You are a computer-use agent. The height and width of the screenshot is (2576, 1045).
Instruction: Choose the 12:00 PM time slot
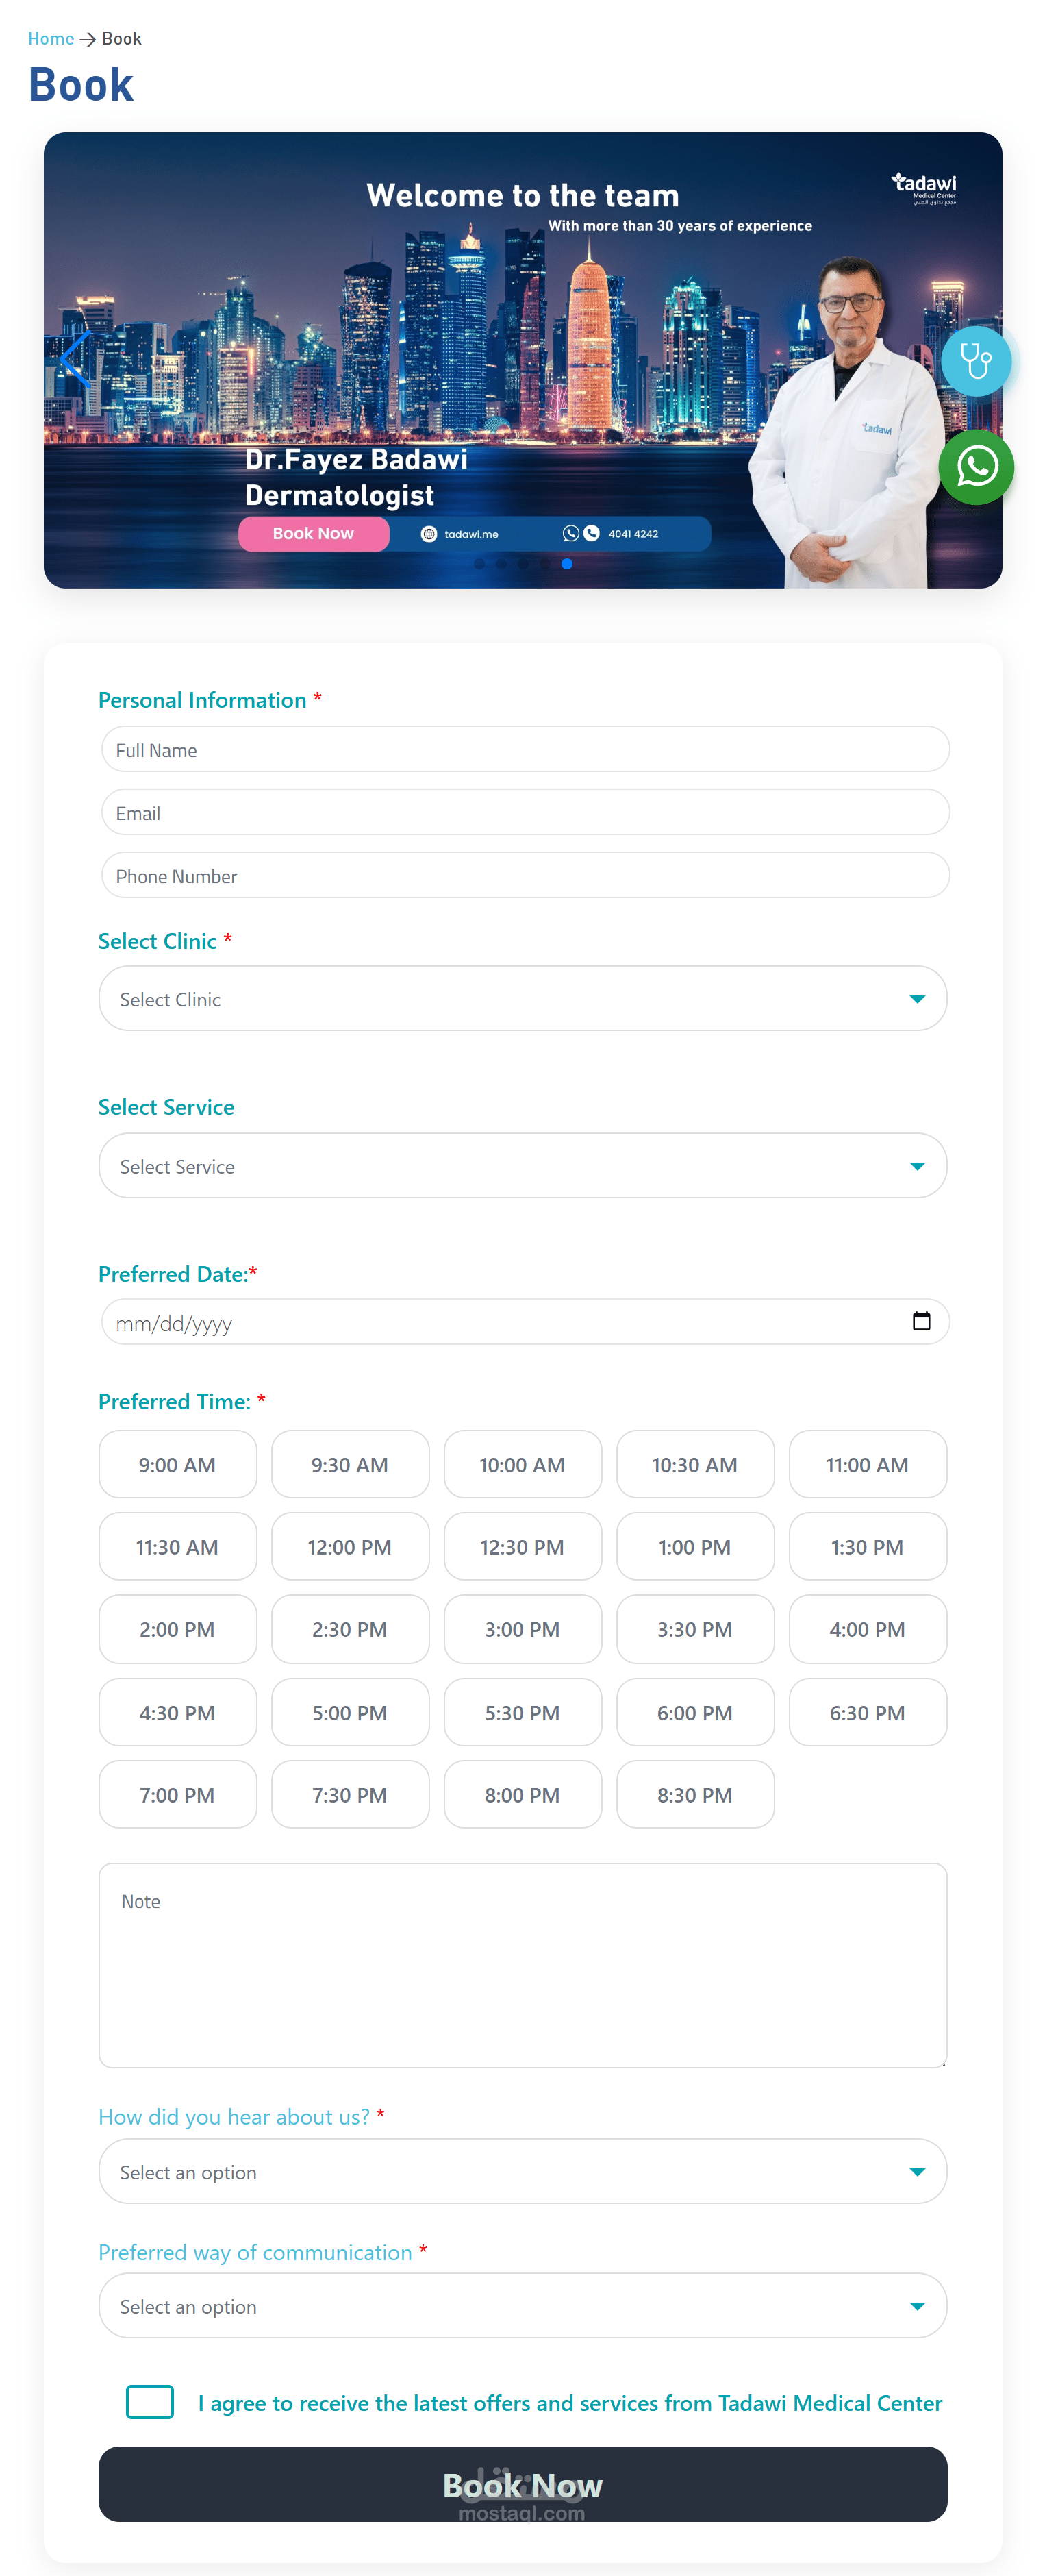coord(350,1546)
